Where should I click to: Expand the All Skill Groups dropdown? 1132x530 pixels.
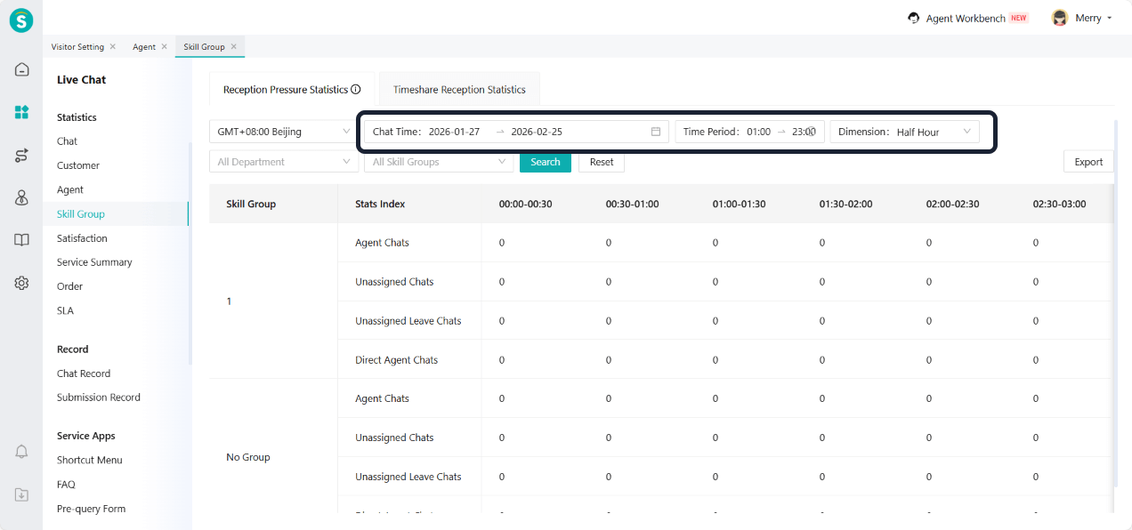point(438,162)
